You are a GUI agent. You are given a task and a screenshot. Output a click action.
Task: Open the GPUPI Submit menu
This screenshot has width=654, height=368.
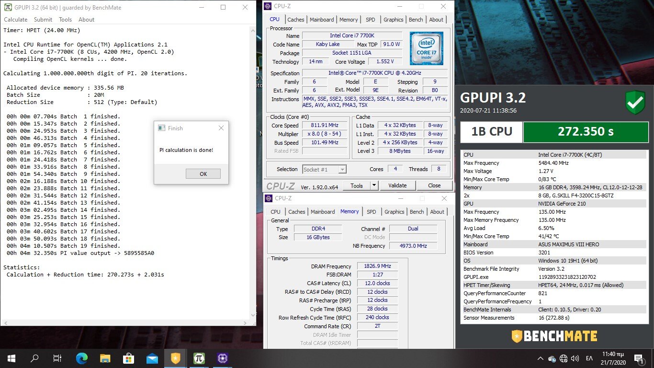43,20
